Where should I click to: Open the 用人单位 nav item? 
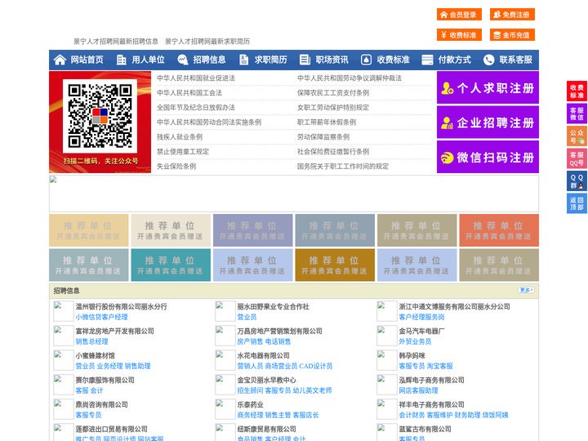point(148,60)
